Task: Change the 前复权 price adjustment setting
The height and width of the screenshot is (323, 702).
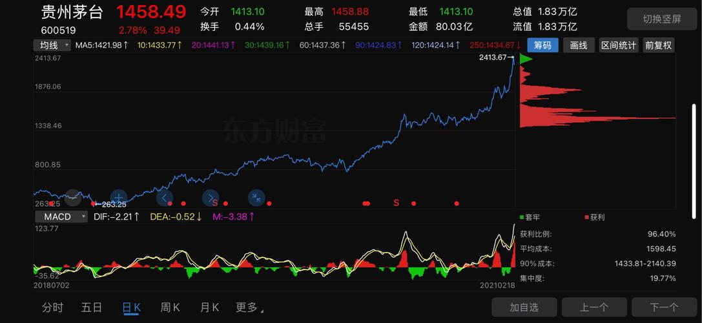Action: click(657, 45)
